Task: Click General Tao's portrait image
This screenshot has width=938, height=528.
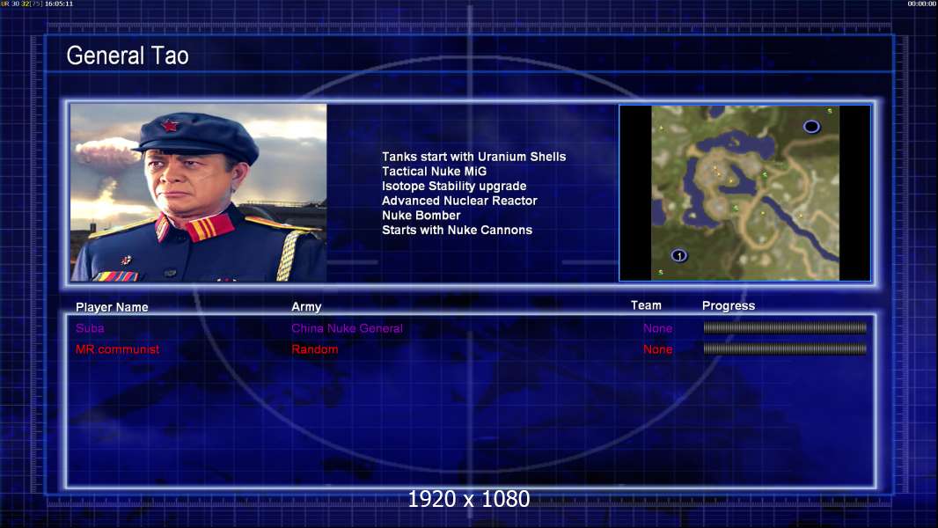Action: click(199, 193)
